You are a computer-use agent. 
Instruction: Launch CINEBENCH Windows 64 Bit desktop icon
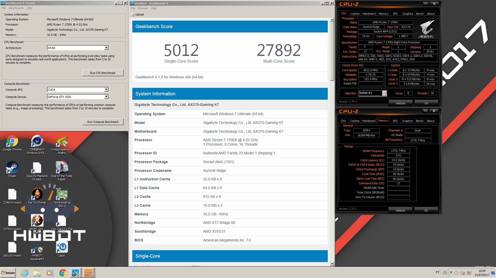[x=37, y=145]
